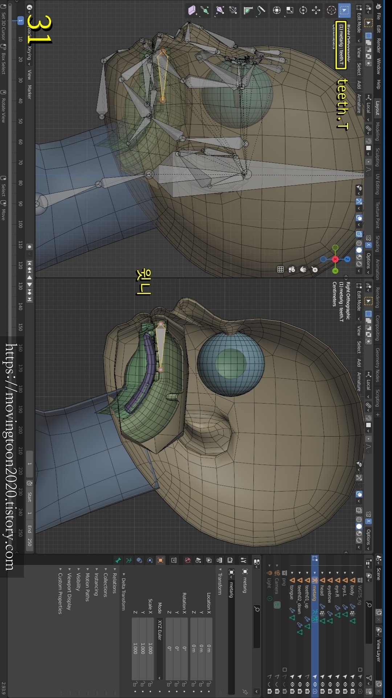Hide the head object in viewport
The image size is (392, 698).
[x=322, y=684]
